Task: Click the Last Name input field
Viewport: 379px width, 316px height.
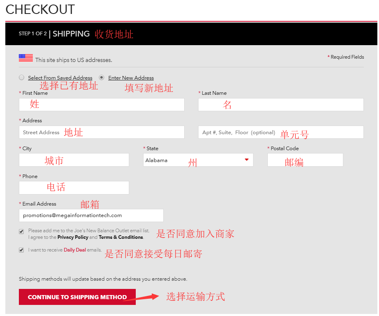Action: [x=281, y=105]
